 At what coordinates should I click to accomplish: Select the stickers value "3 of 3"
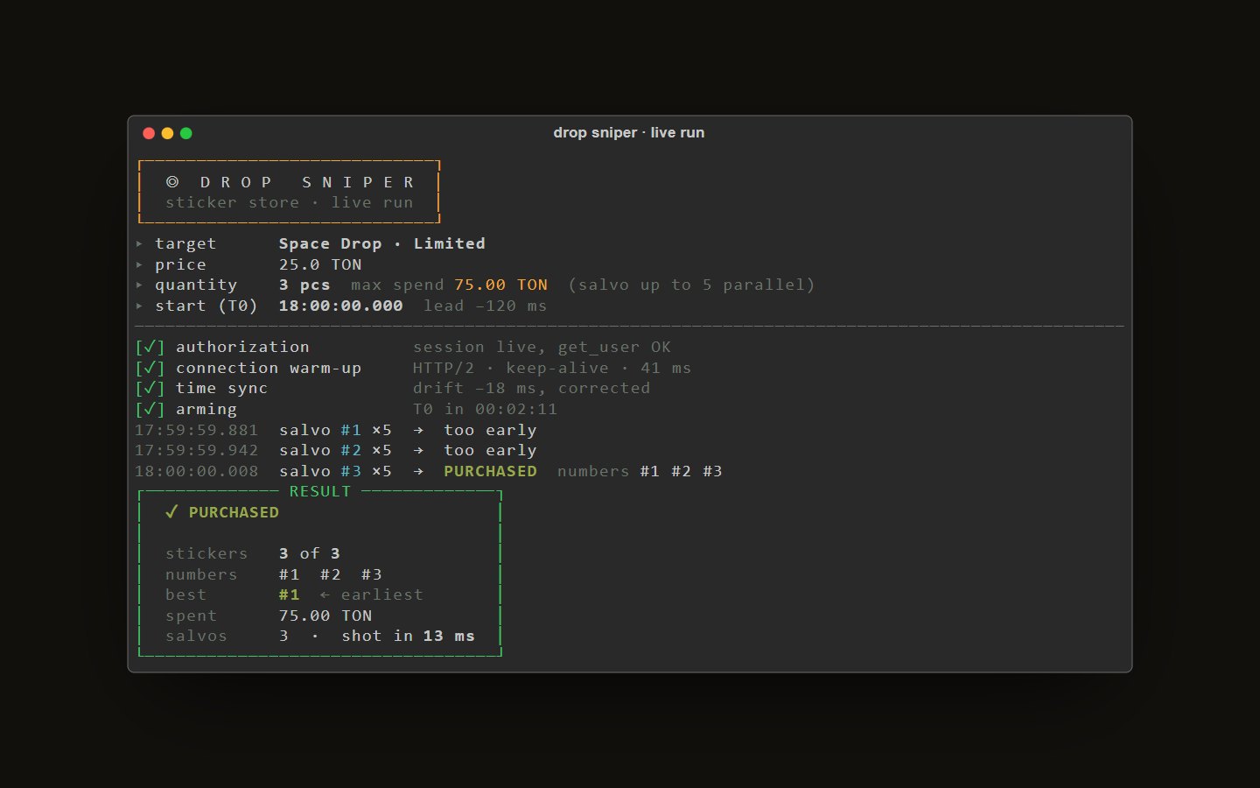310,553
